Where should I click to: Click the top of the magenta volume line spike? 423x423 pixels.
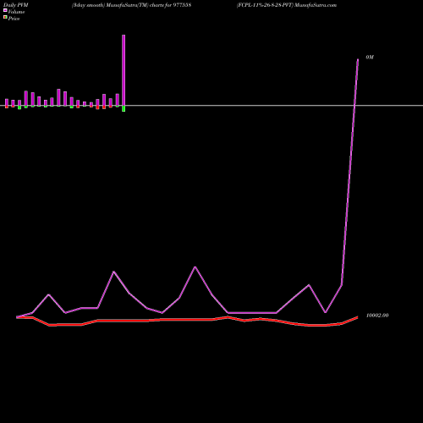click(x=358, y=60)
